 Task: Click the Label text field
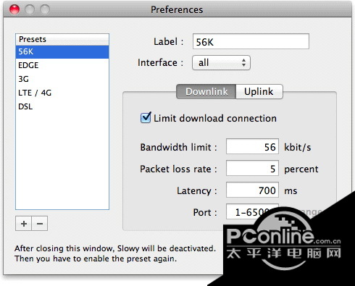(251, 41)
